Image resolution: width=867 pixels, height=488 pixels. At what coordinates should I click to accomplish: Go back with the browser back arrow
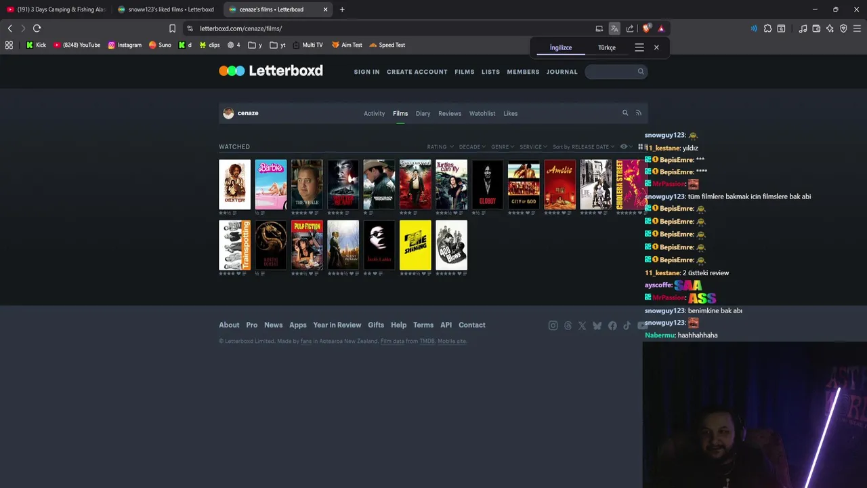[x=9, y=28]
